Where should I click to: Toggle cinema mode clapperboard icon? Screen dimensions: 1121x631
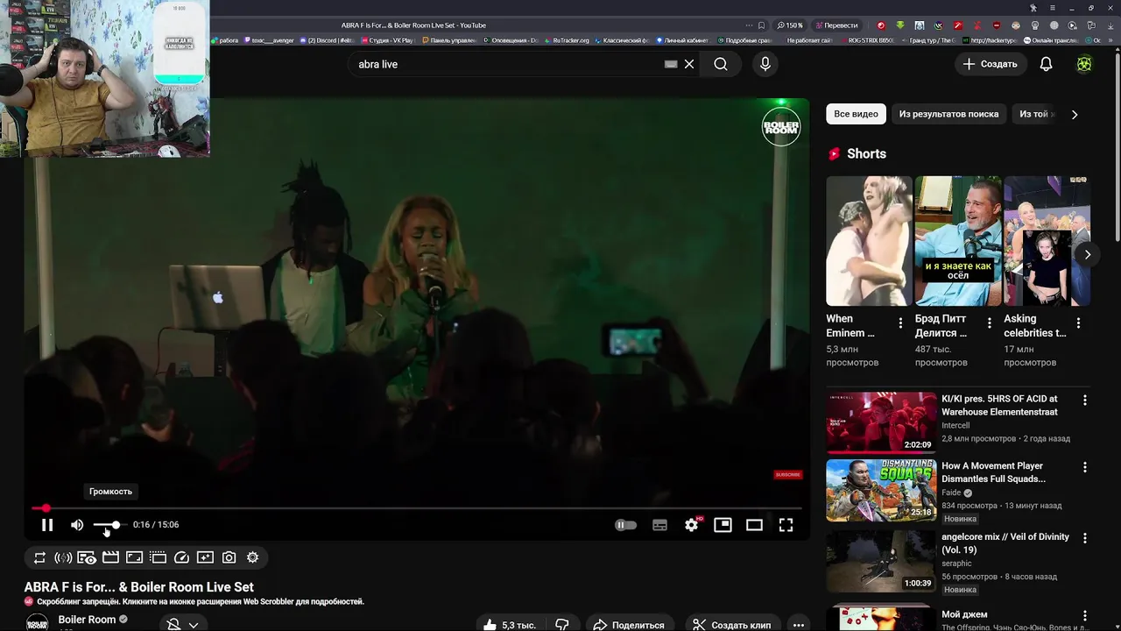tap(110, 557)
